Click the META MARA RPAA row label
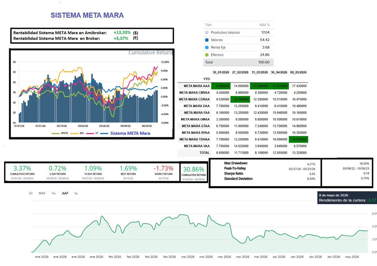 (x=196, y=133)
